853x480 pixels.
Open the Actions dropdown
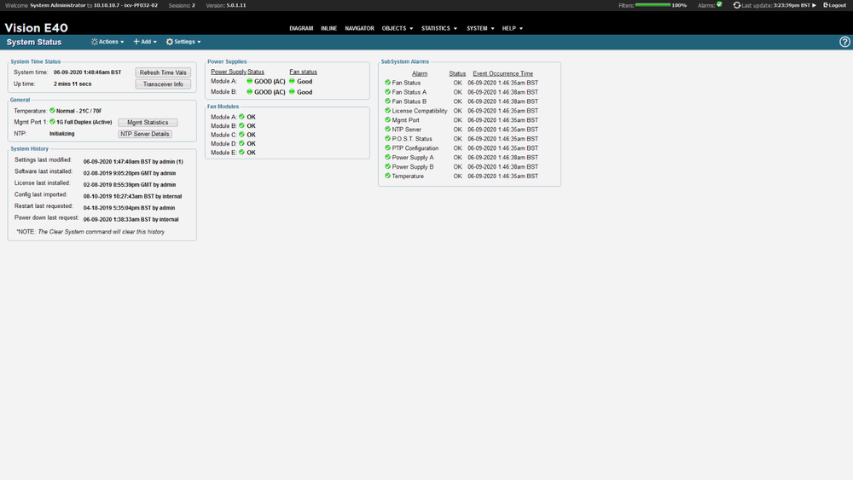pos(107,42)
